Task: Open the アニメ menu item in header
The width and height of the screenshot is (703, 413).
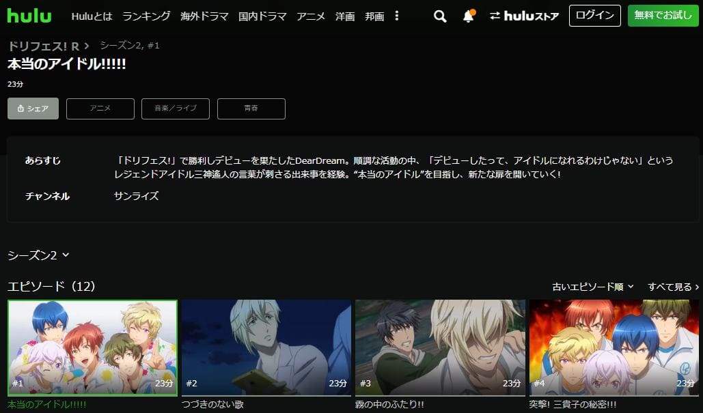Action: click(x=311, y=16)
